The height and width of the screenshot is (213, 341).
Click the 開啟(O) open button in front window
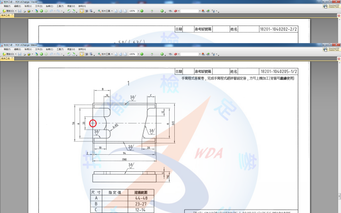click(9, 54)
